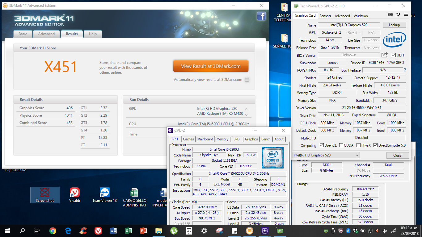The width and height of the screenshot is (422, 237).
Task: Click the Intel Core i5 badge in CPU-Z
Action: (x=273, y=158)
